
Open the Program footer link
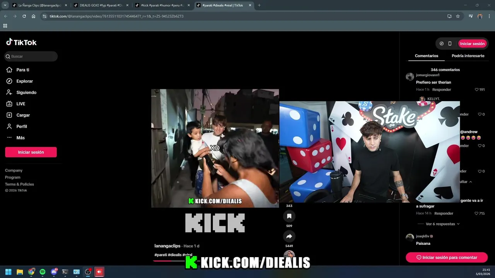click(13, 177)
